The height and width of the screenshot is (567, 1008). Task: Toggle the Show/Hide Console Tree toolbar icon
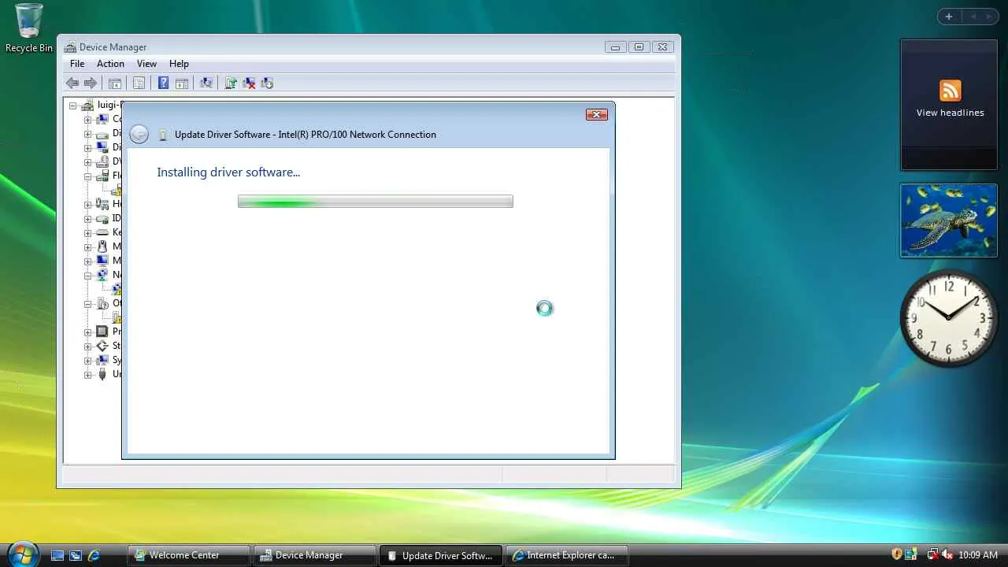115,83
